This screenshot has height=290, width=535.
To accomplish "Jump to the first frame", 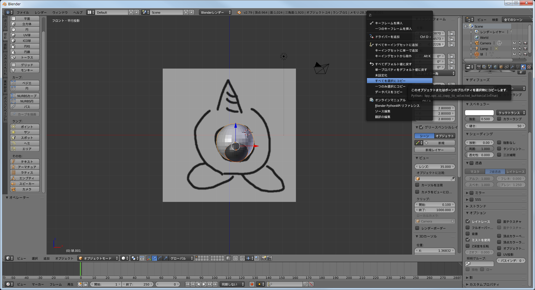I will pyautogui.click(x=187, y=284).
